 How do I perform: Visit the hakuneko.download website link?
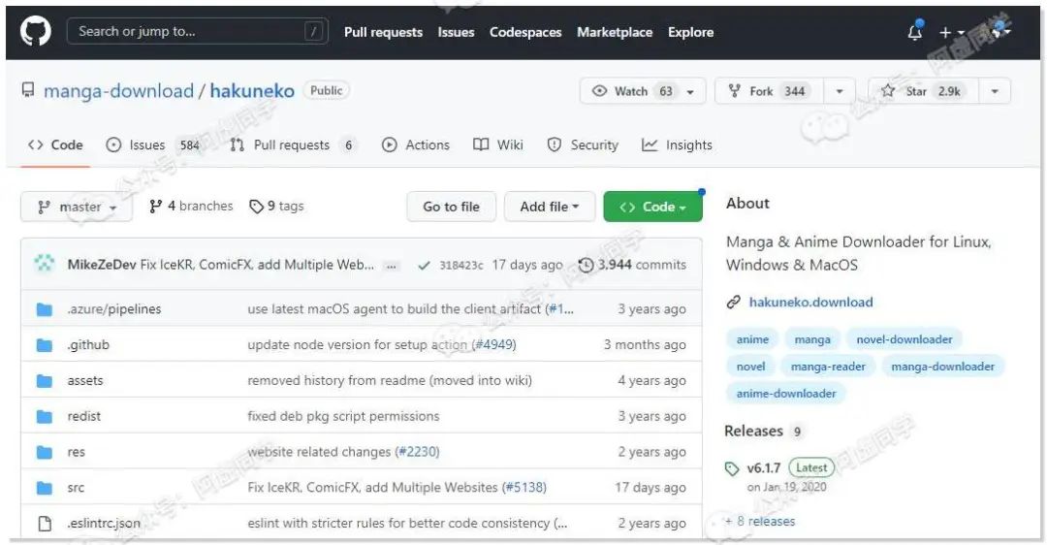tap(810, 302)
